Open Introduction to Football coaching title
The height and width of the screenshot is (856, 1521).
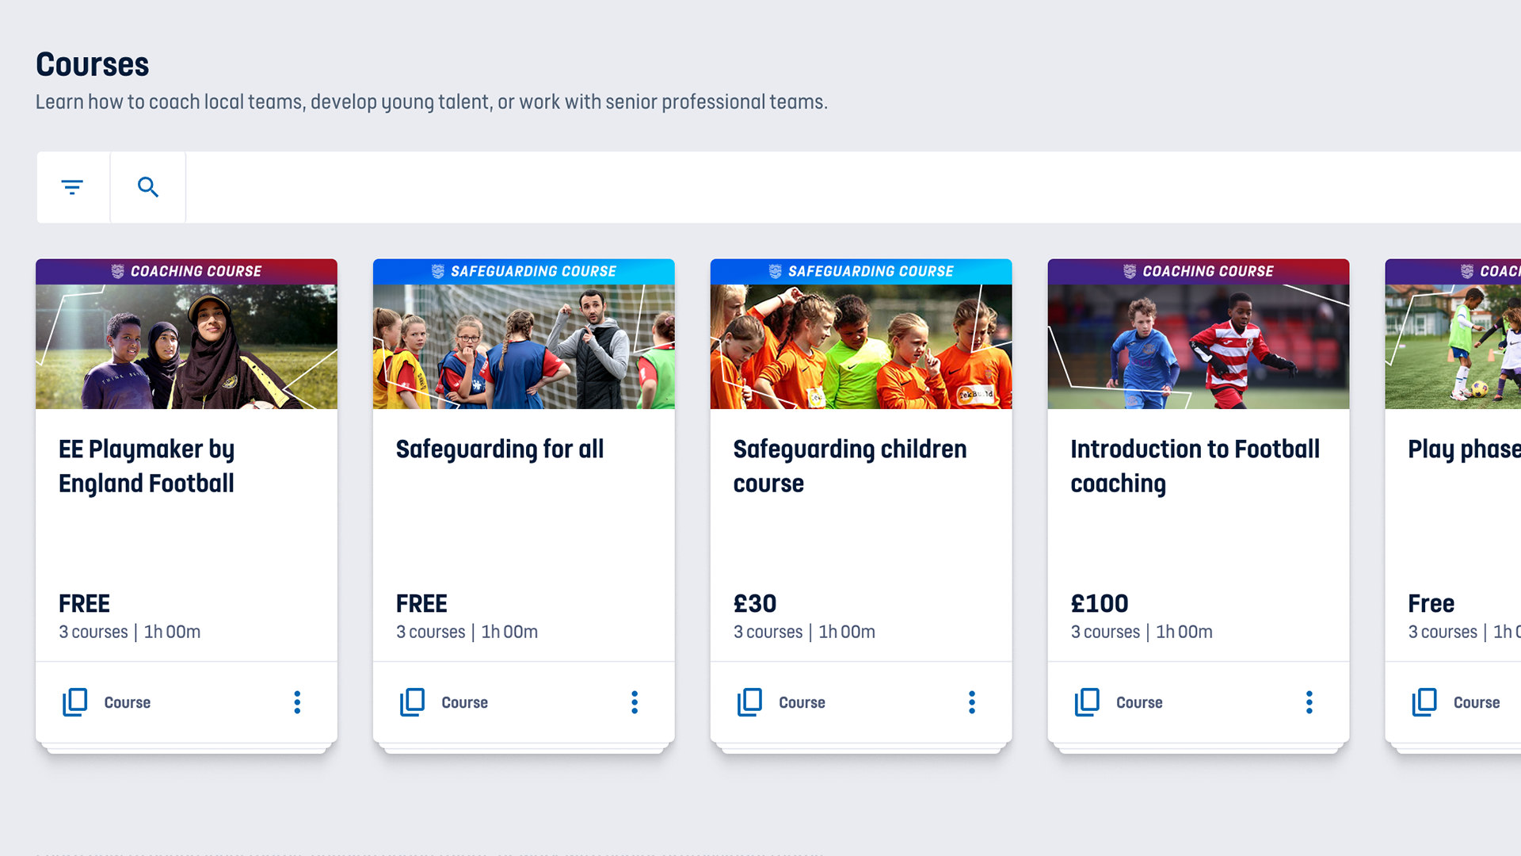1195,466
